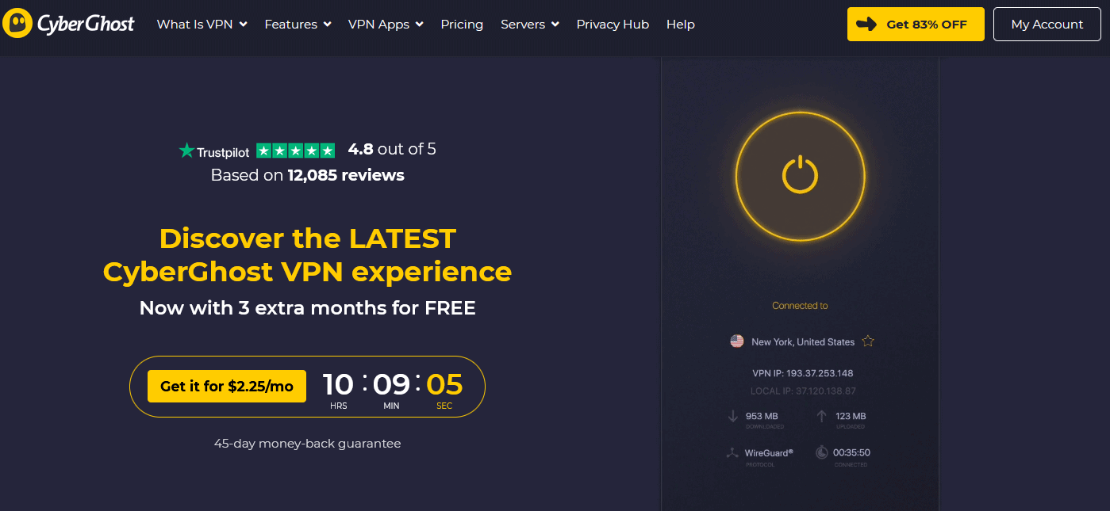Image resolution: width=1110 pixels, height=511 pixels.
Task: Click the Trustpilot wordmark text
Action: click(223, 152)
